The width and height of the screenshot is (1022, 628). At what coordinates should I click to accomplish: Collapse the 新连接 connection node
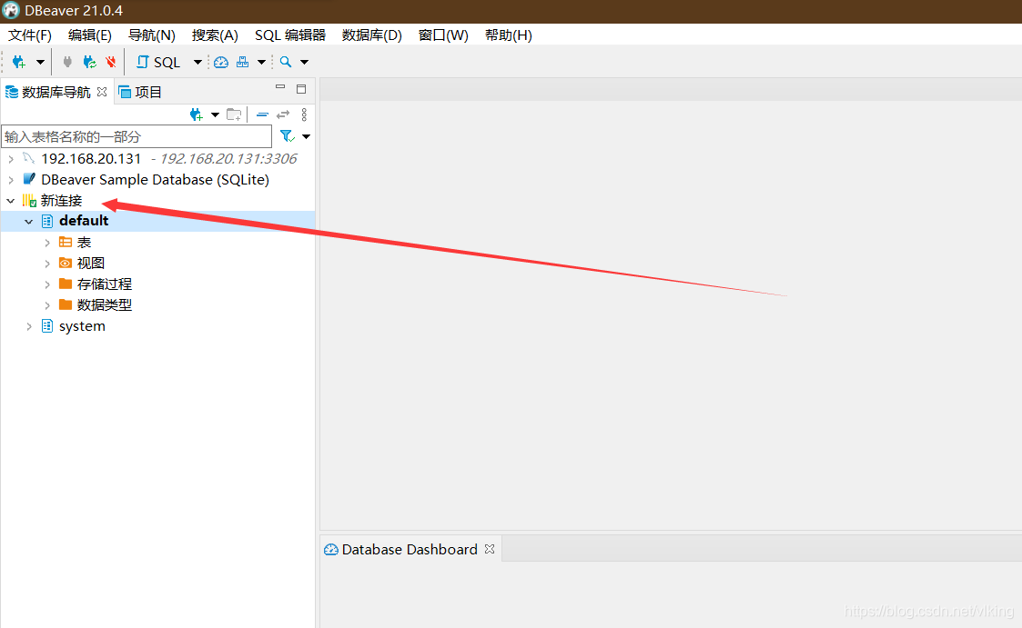[x=10, y=200]
